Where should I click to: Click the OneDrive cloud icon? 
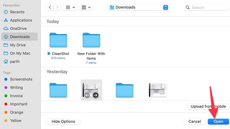click(x=6, y=29)
